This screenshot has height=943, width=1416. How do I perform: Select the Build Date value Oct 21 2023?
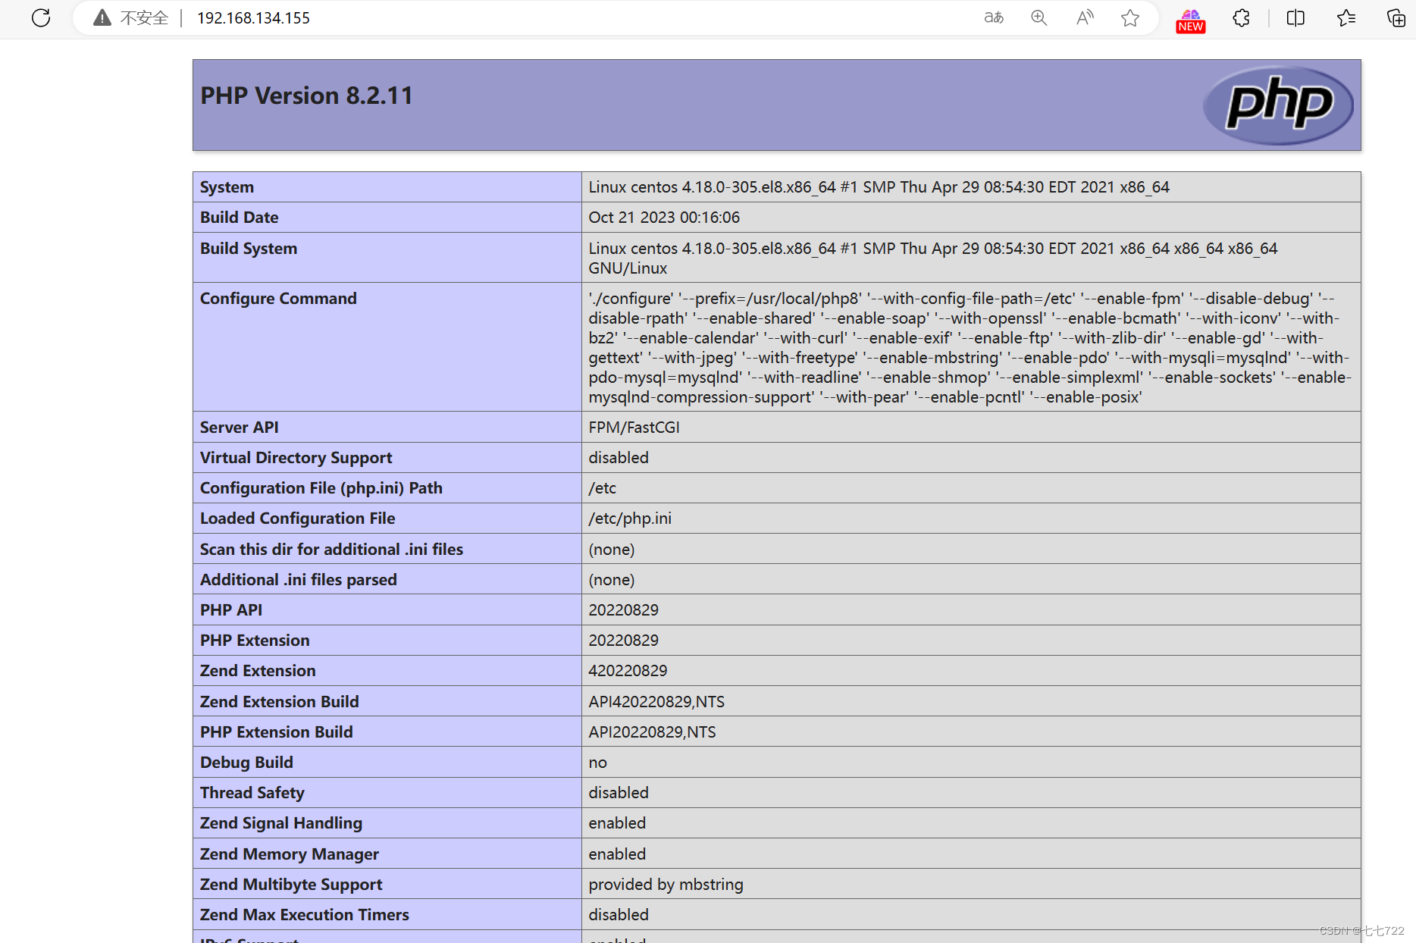(x=664, y=218)
